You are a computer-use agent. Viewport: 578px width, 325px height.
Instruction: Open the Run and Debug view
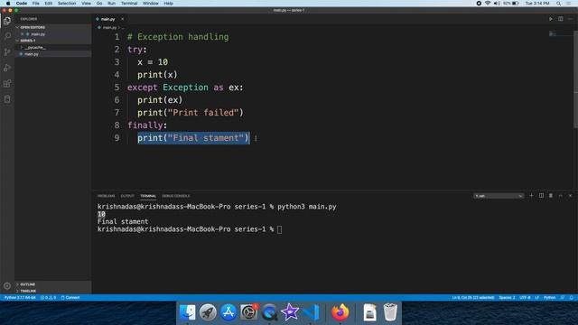tap(7, 68)
